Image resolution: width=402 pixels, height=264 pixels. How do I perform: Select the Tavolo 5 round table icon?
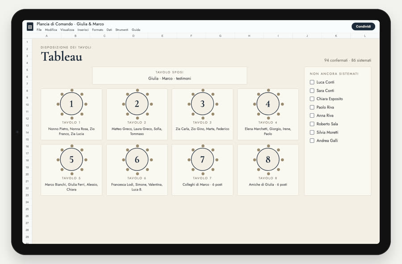click(x=71, y=159)
